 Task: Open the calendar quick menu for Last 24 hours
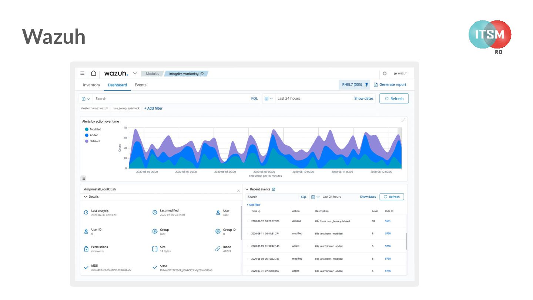click(269, 99)
